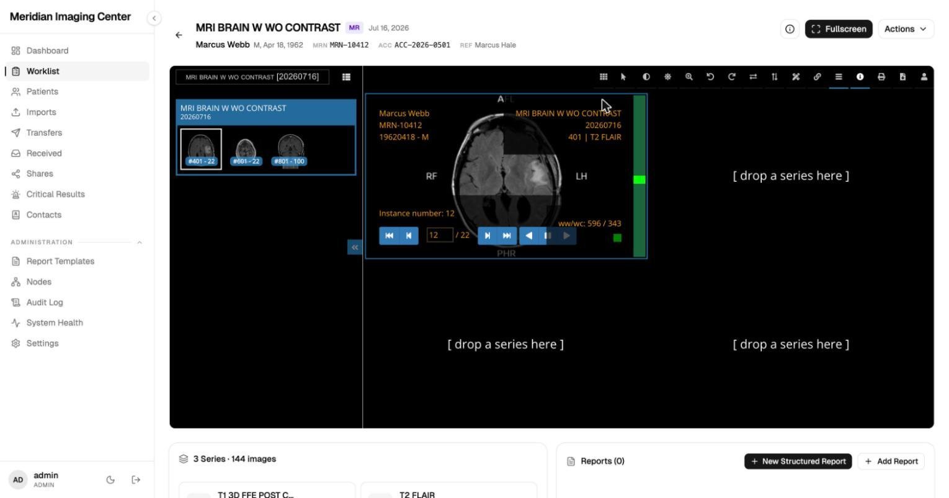
Task: Collapse the Administration section
Action: [140, 242]
